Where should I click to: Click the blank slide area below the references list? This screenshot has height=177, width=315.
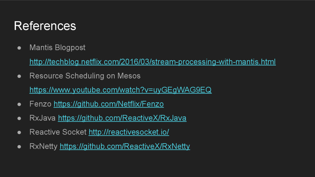click(157, 164)
